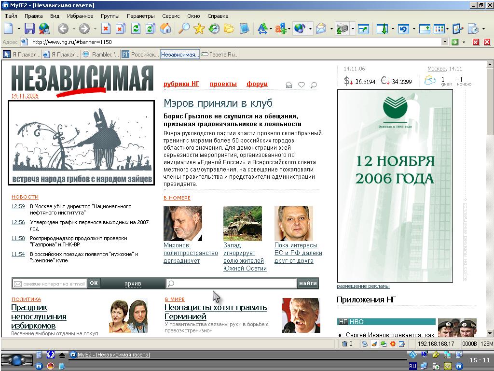The width and height of the screenshot is (494, 371).
Task: Open dropdown arrow next to forward button
Action: [x=95, y=29]
